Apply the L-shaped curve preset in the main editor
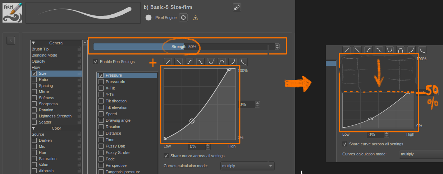443x174 pixels. (243, 62)
